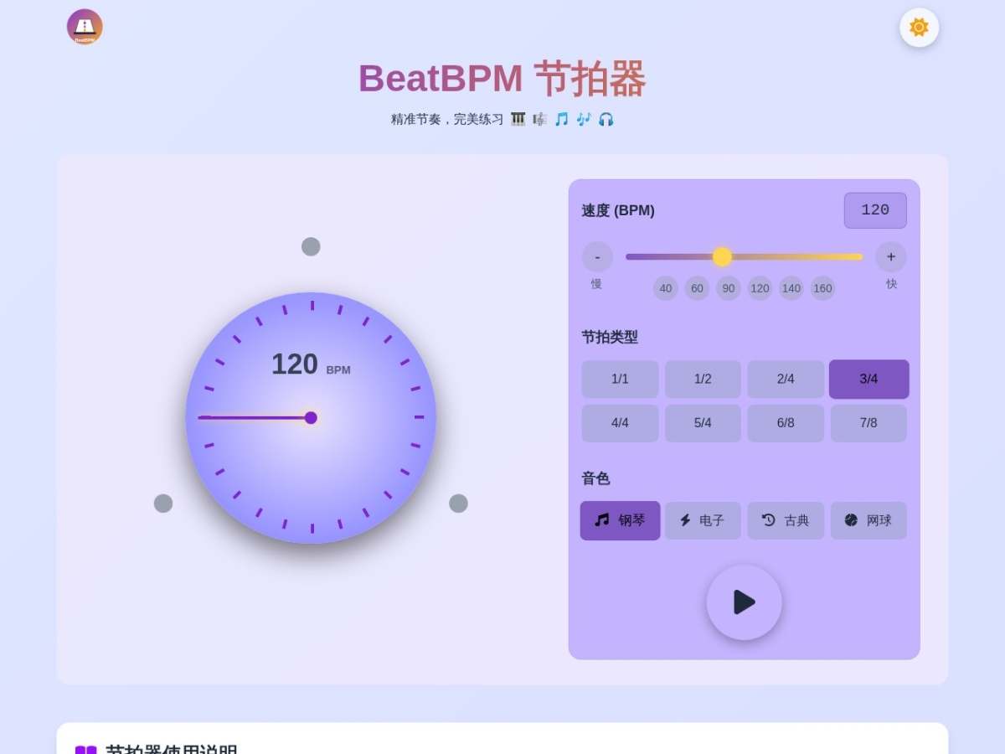The width and height of the screenshot is (1005, 754).
Task: Set tempo preset to 40
Action: click(666, 288)
